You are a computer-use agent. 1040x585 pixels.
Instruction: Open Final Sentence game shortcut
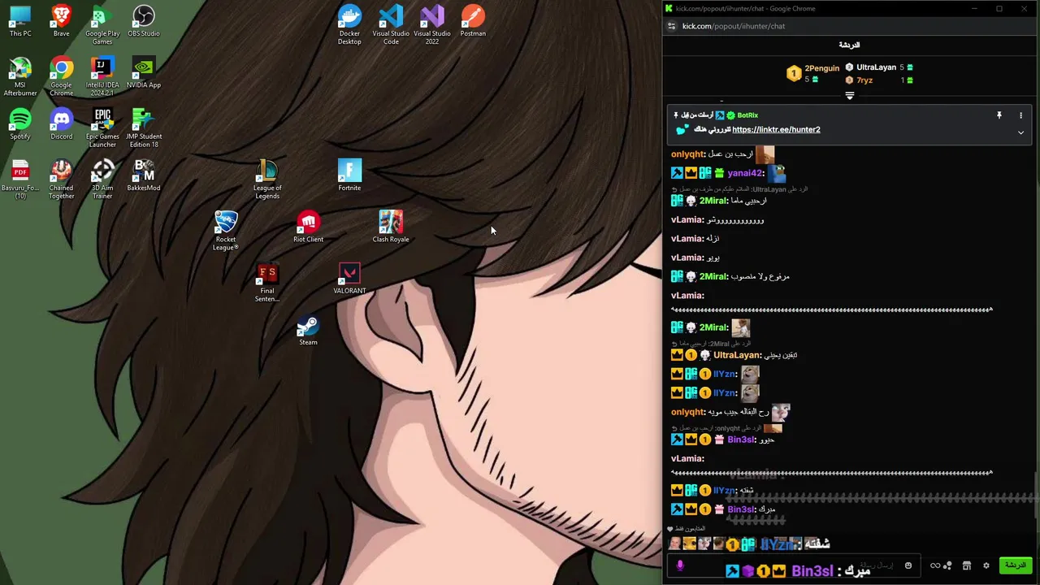pos(267,282)
